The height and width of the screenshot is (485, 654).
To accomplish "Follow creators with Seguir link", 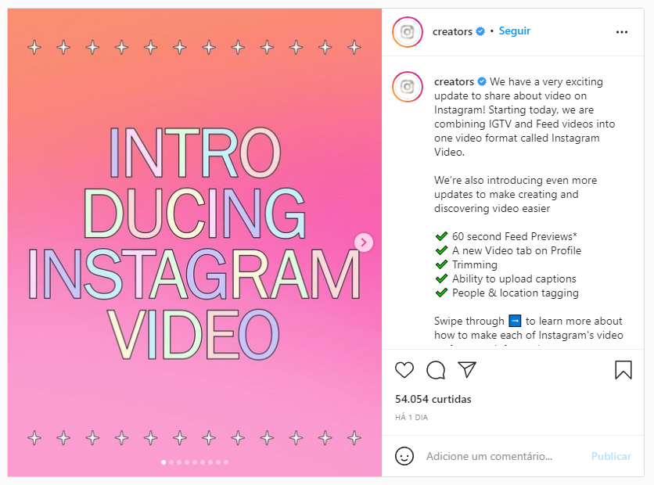I will 514,31.
